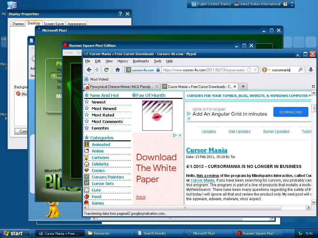Click the AdChoices triangle on pink ad
This screenshot has height=238, width=318.
tap(175, 135)
